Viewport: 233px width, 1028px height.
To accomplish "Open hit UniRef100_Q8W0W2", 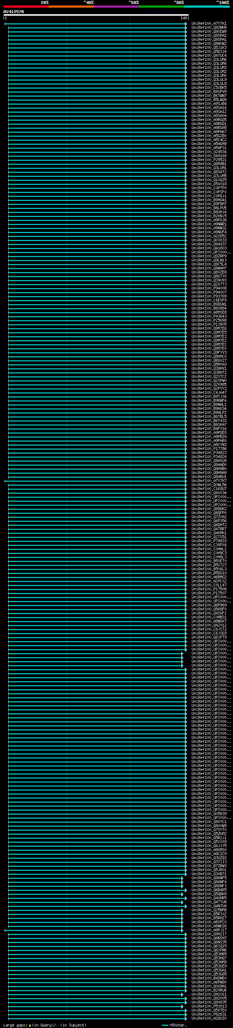I will (x=209, y=43).
